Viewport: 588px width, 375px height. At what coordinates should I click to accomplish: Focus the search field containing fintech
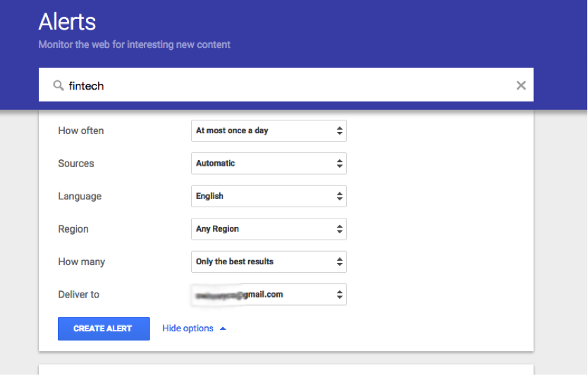click(282, 85)
